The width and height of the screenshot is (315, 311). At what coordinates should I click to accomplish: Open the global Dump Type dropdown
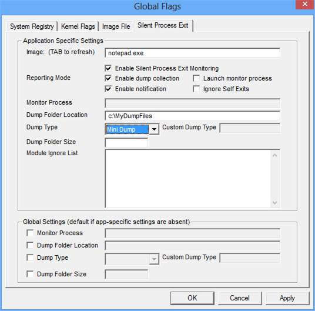click(x=154, y=259)
